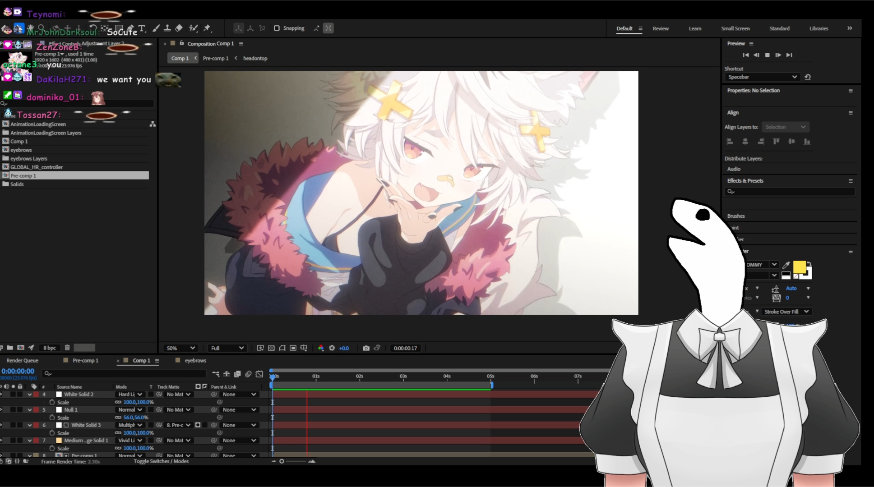Switch to the eyebrows timeline tab

(x=195, y=360)
